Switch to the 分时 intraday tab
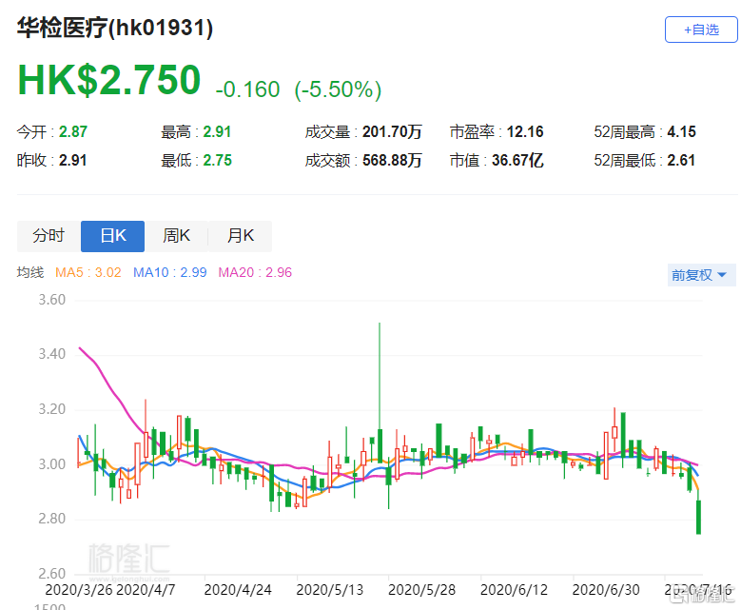The width and height of the screenshot is (741, 610). (x=49, y=236)
